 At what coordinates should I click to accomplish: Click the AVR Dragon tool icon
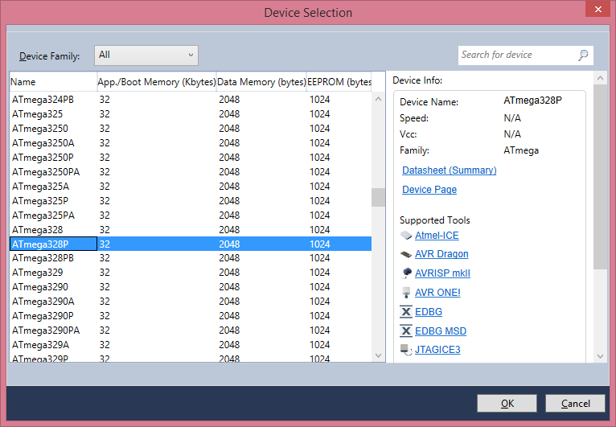(406, 254)
